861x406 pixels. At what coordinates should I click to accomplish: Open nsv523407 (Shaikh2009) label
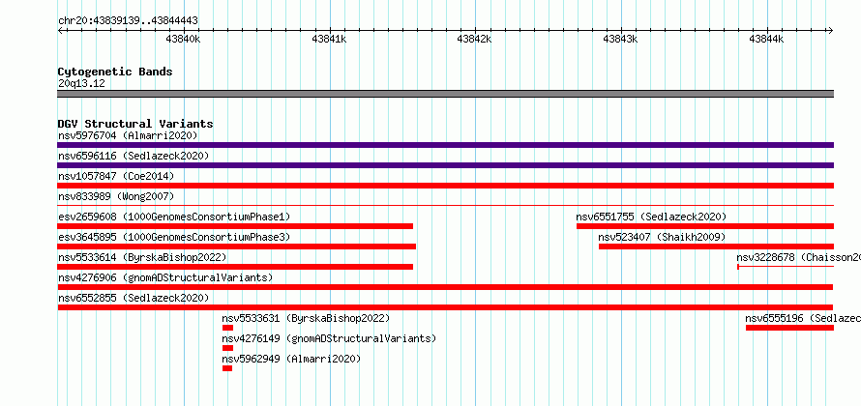tap(662, 237)
